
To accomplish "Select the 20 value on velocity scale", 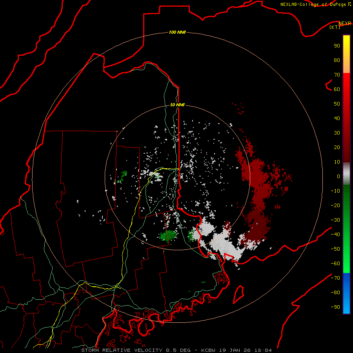I will [337, 147].
